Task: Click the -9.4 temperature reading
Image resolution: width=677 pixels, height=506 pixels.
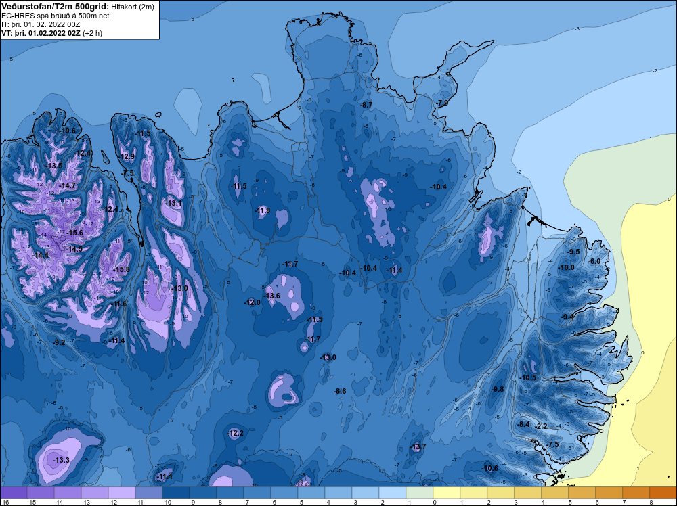Action: pyautogui.click(x=568, y=316)
